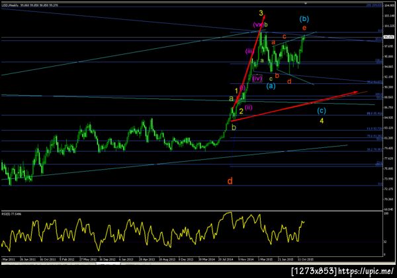Select the orange 'b' label beside green 'c'

pos(277,75)
